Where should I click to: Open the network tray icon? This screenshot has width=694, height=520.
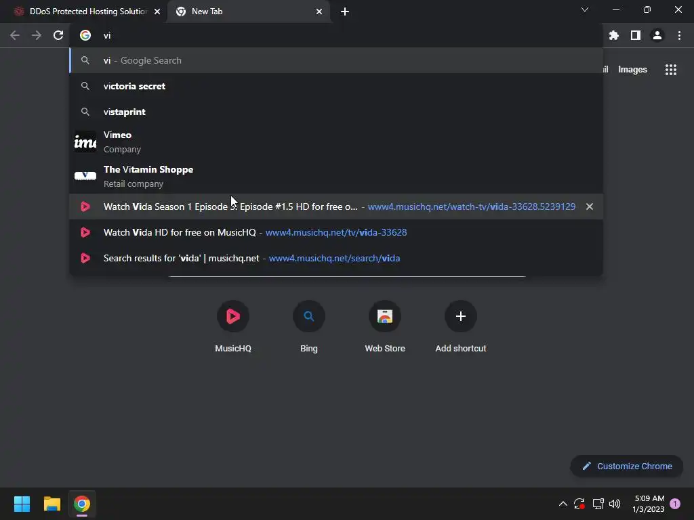598,504
